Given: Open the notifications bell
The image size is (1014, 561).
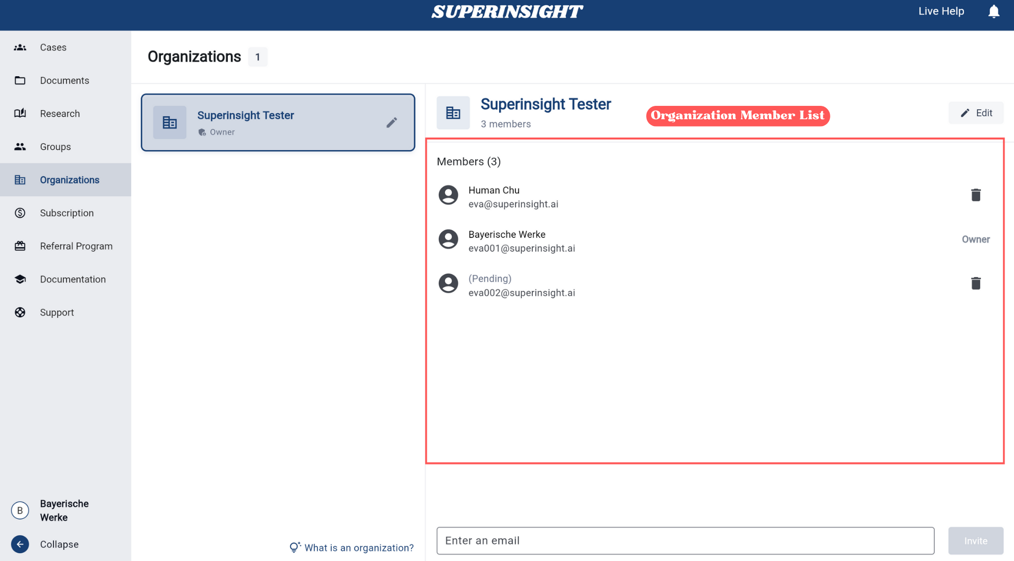Looking at the screenshot, I should coord(994,11).
